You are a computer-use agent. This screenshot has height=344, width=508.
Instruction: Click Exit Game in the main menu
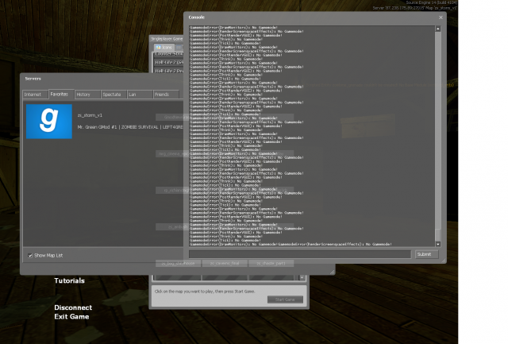[71, 317]
